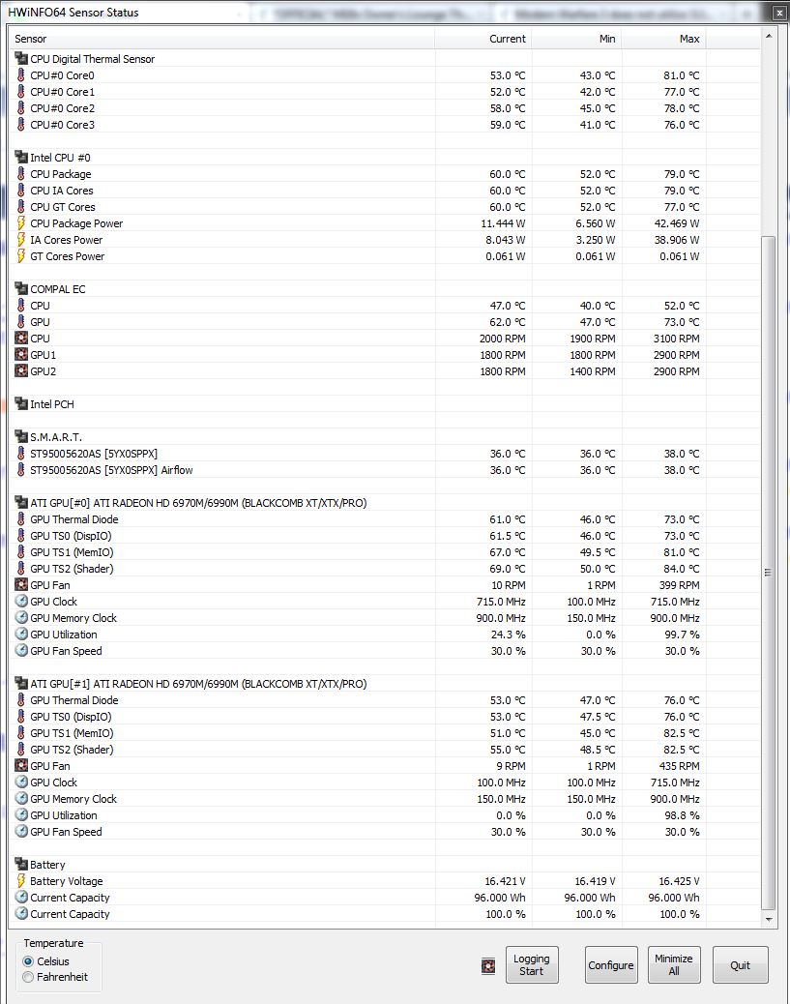Click the S.M.A.R.T. group icon

pyautogui.click(x=21, y=436)
